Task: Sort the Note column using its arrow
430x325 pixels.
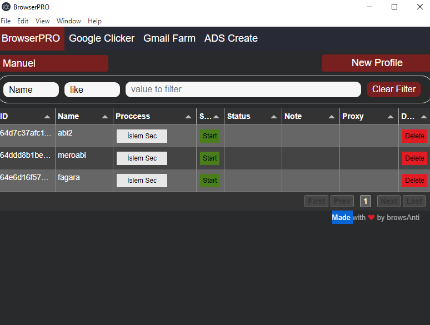Action: pos(332,117)
